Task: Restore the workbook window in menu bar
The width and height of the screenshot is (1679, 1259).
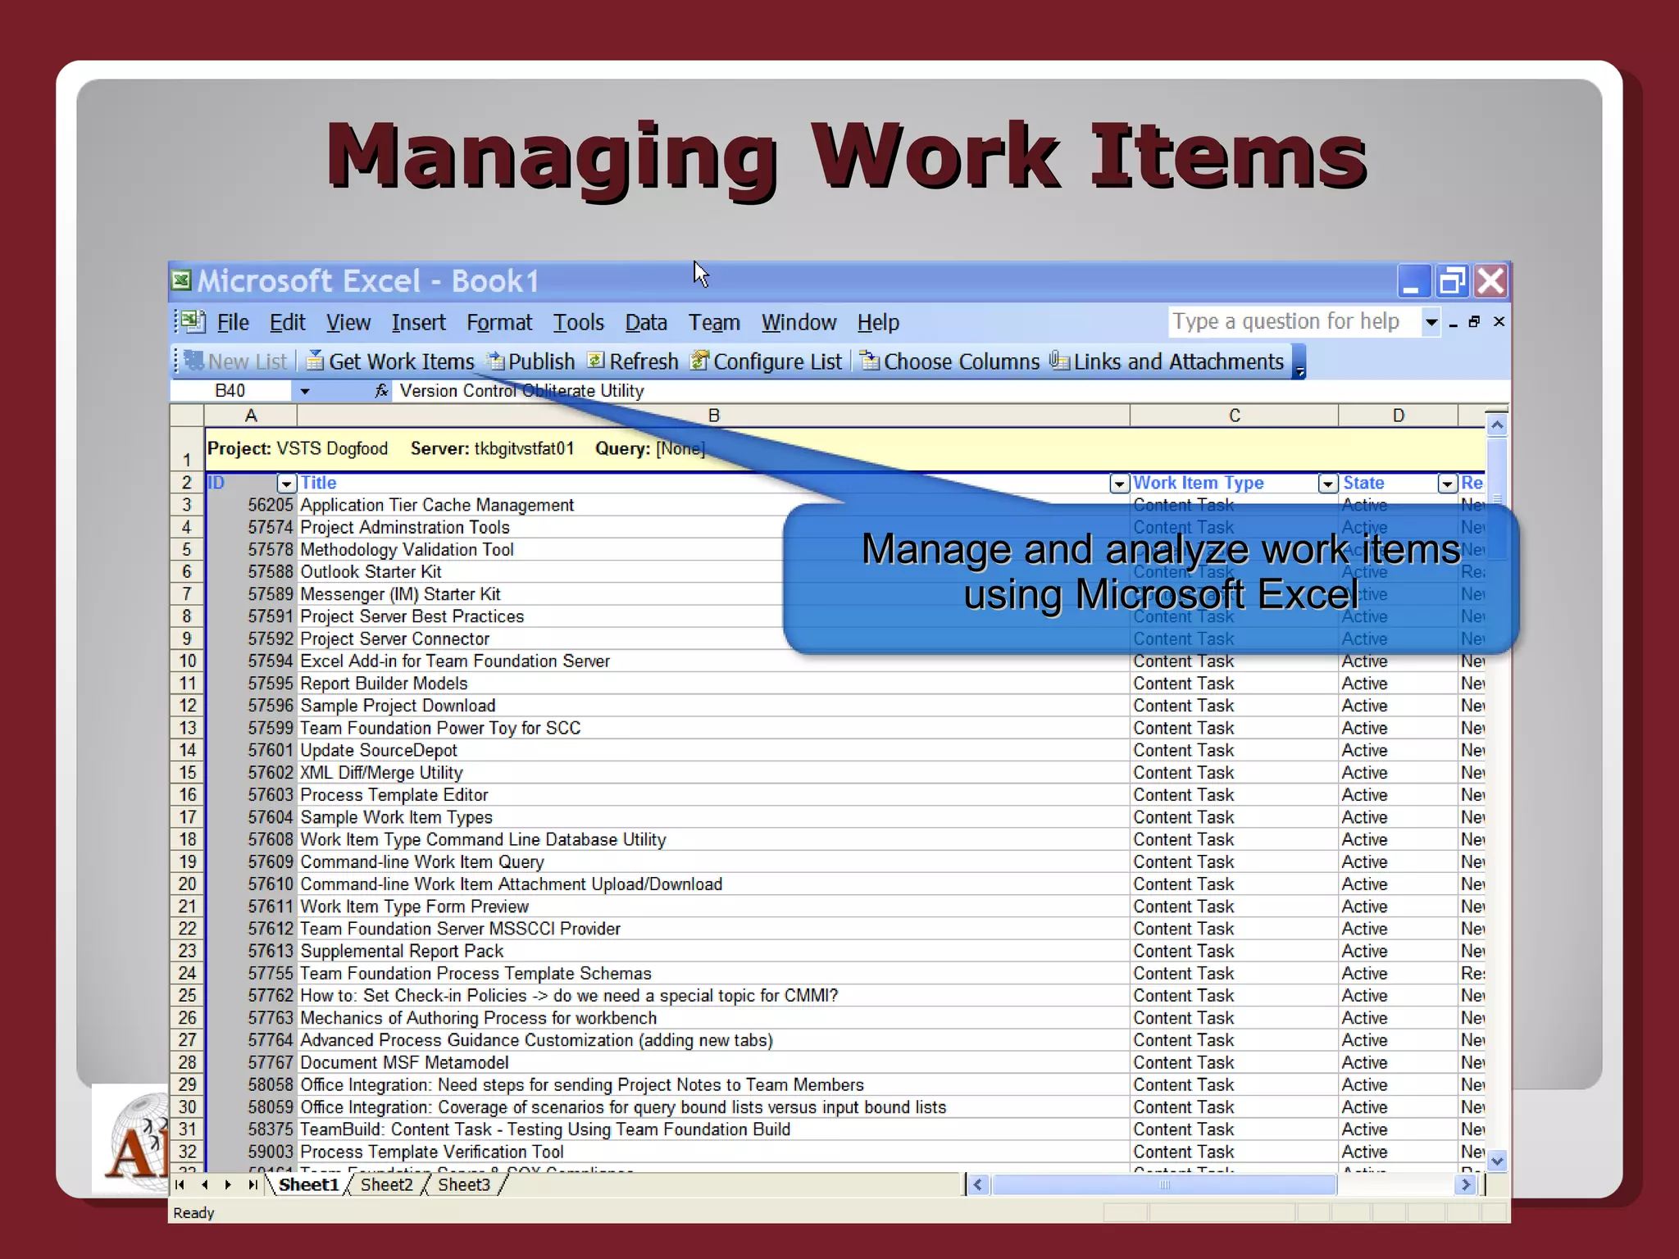Action: tap(1475, 322)
